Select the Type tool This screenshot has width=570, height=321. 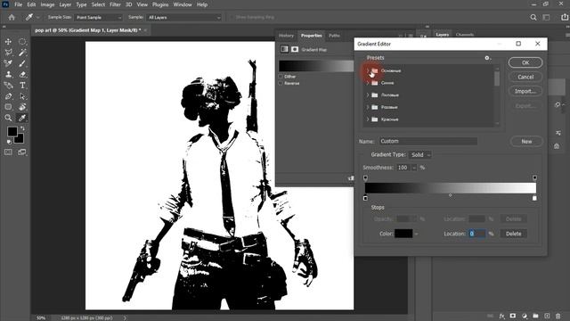pos(22,86)
